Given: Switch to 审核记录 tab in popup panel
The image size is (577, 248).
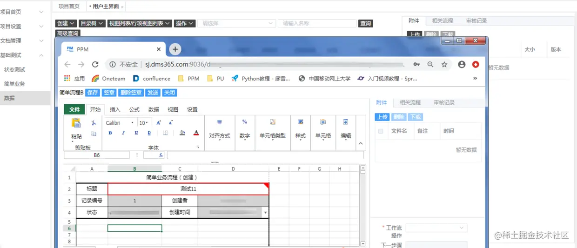Looking at the screenshot, I should (444, 102).
